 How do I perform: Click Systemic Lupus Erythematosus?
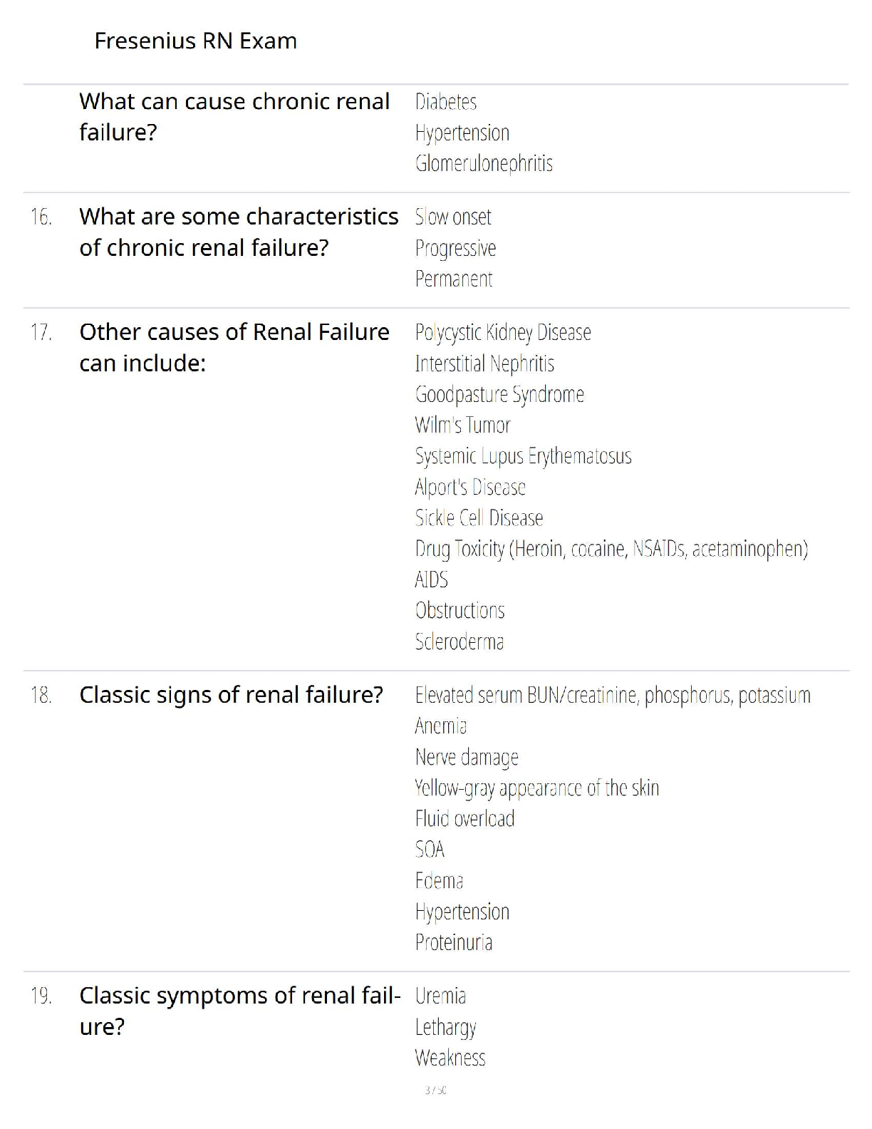(x=523, y=456)
